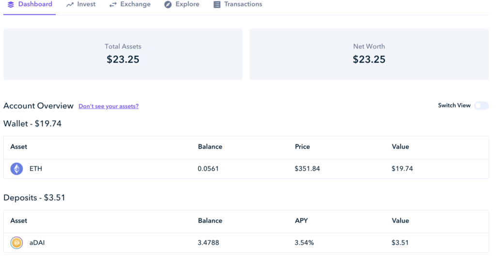The width and height of the screenshot is (496, 259).
Task: Click ETH balance 0.0561
Action: pos(208,168)
